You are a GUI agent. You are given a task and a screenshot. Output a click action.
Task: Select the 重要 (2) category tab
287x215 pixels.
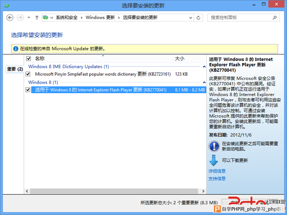point(15,69)
